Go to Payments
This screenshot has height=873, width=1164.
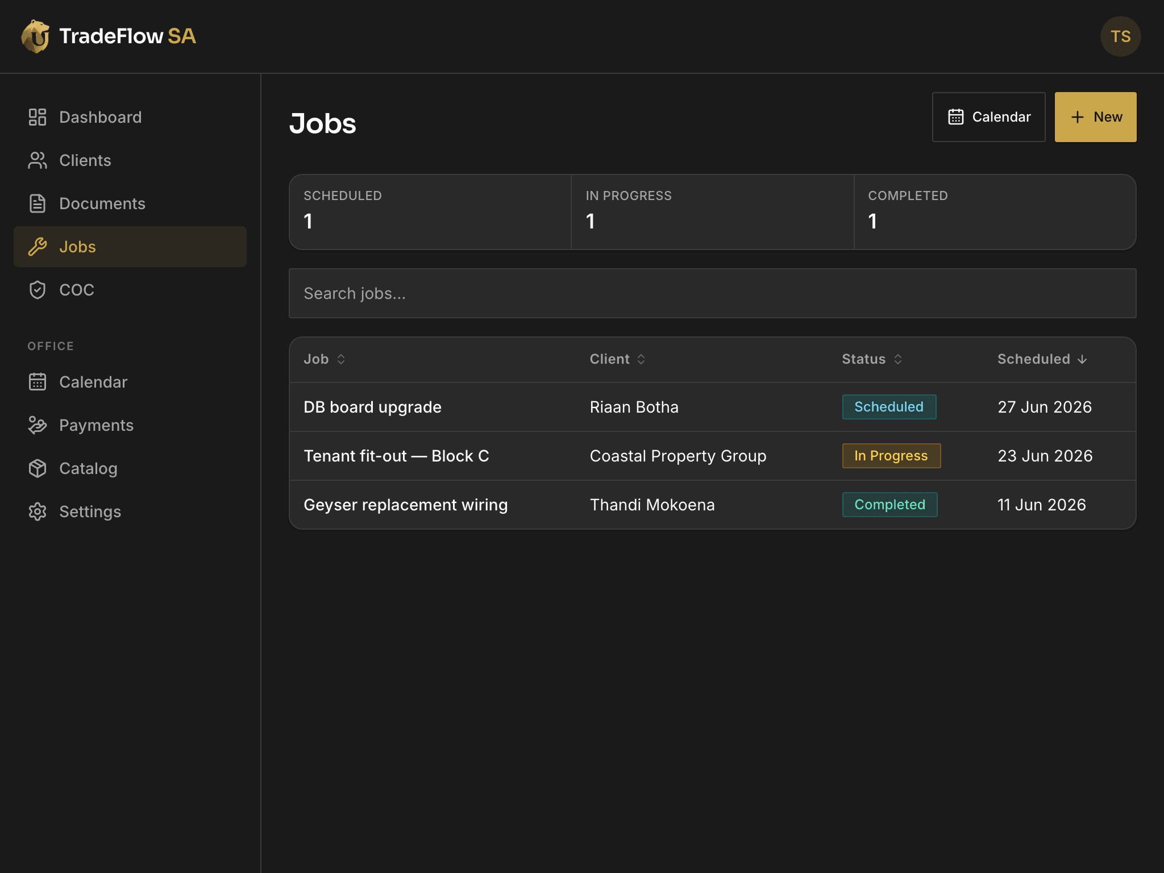click(x=130, y=425)
